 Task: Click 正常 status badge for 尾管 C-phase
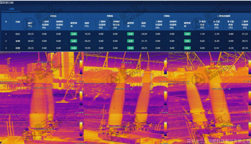point(187,48)
